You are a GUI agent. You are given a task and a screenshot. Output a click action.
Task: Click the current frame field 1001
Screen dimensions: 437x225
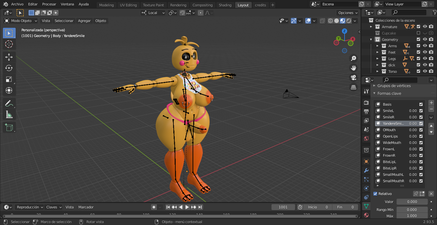(x=283, y=207)
